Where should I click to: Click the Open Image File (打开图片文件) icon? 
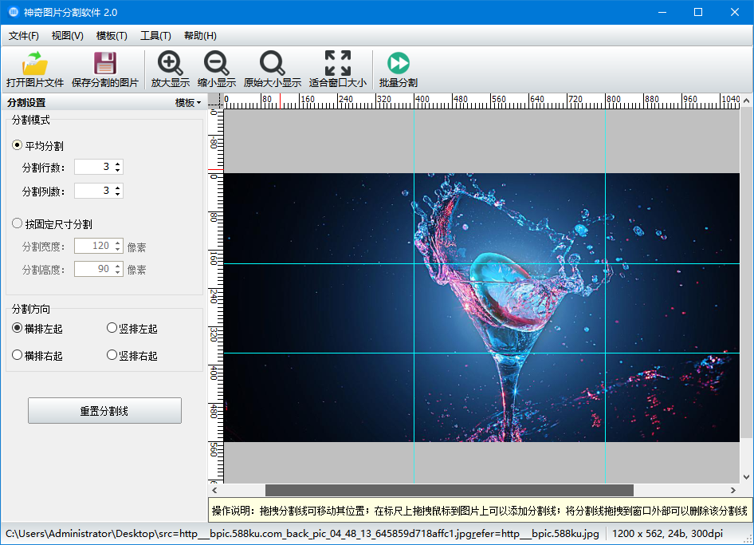point(35,64)
